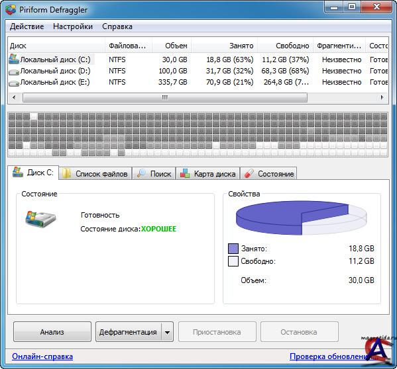Click the Defraggler app icon in title bar
397x369 pixels.
click(x=11, y=10)
